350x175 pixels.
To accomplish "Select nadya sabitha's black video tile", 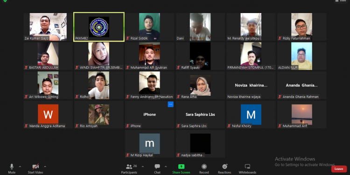I will (200, 144).
